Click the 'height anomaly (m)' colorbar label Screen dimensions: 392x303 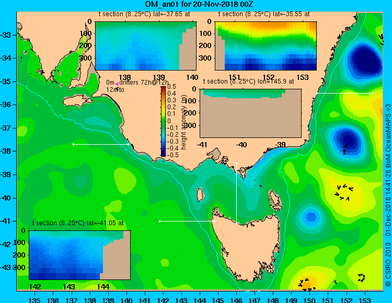(x=184, y=122)
